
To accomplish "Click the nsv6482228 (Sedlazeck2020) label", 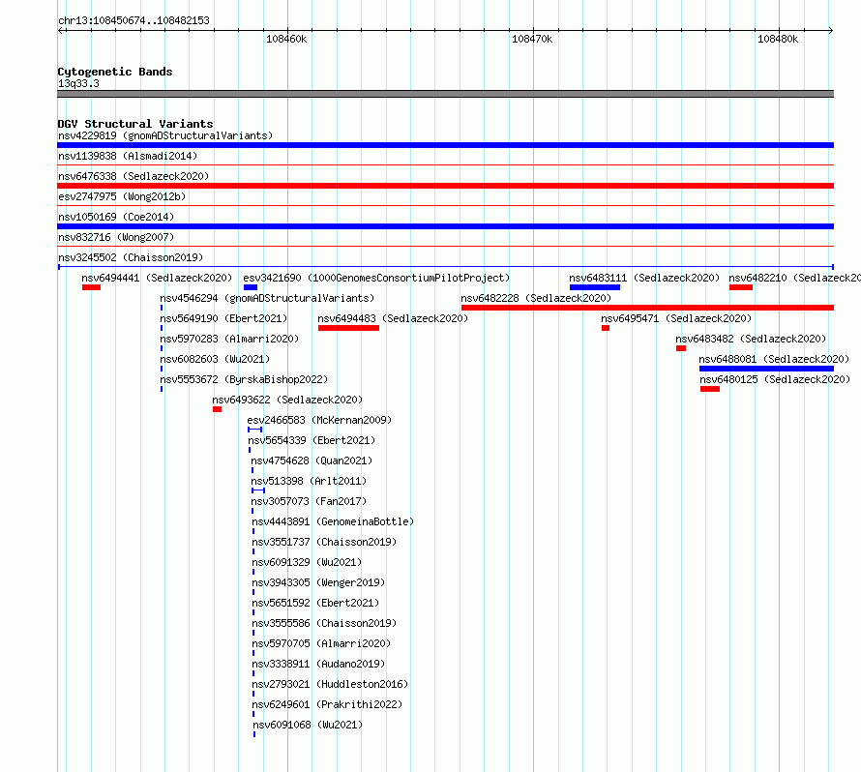I will tap(536, 298).
